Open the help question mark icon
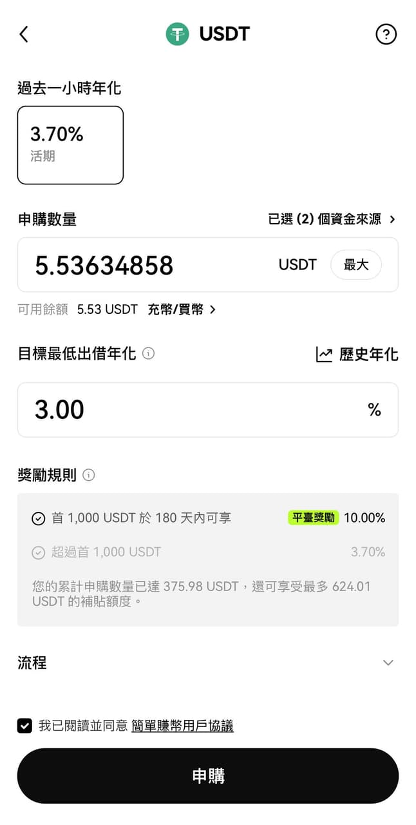Viewport: 416px width, 825px height. point(386,34)
